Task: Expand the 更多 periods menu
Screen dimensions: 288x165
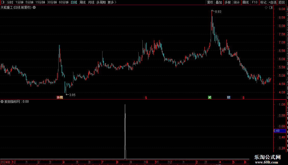Action: pos(112,2)
